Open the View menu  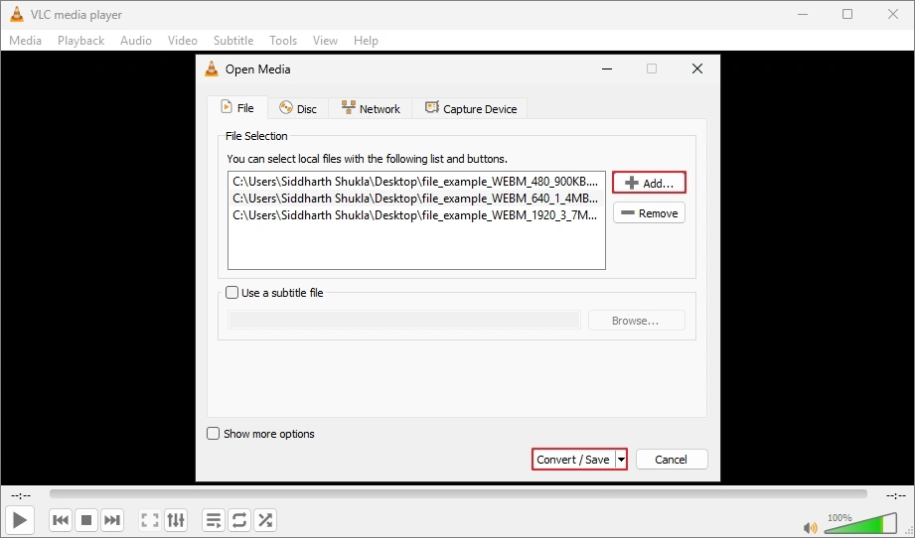(x=325, y=41)
